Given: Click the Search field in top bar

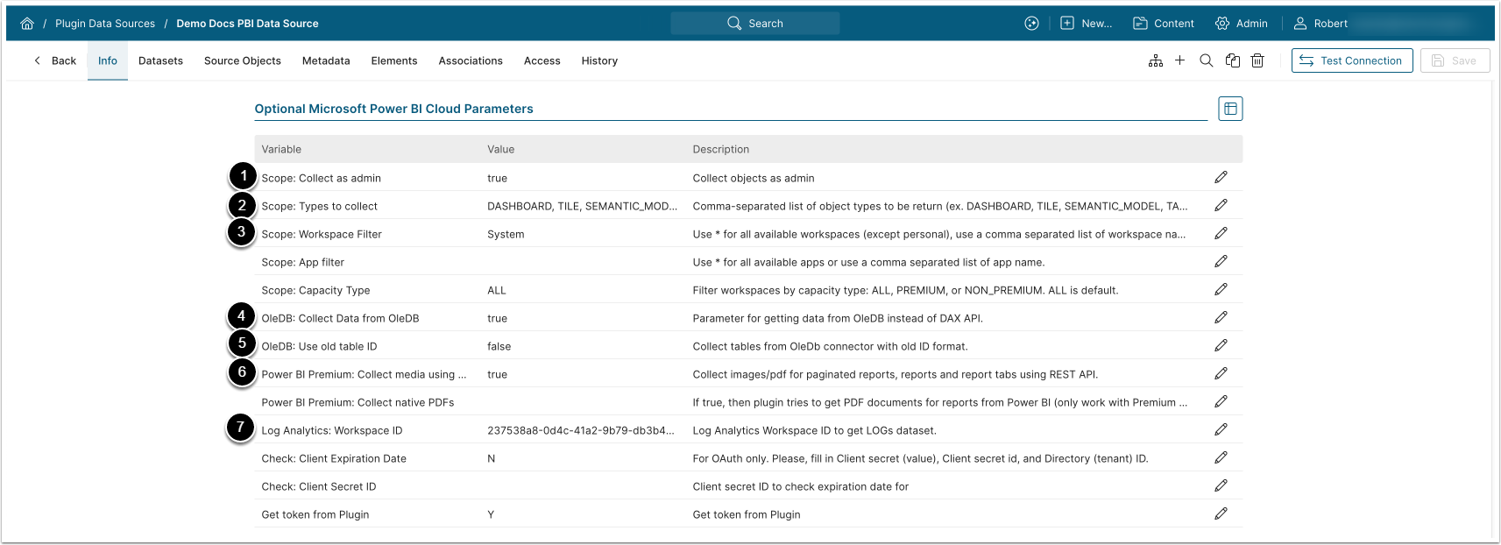Looking at the screenshot, I should pyautogui.click(x=755, y=24).
